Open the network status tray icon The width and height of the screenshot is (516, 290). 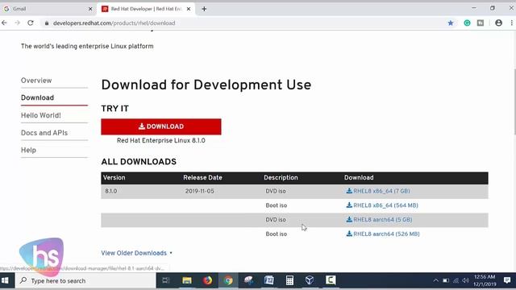coord(456,280)
